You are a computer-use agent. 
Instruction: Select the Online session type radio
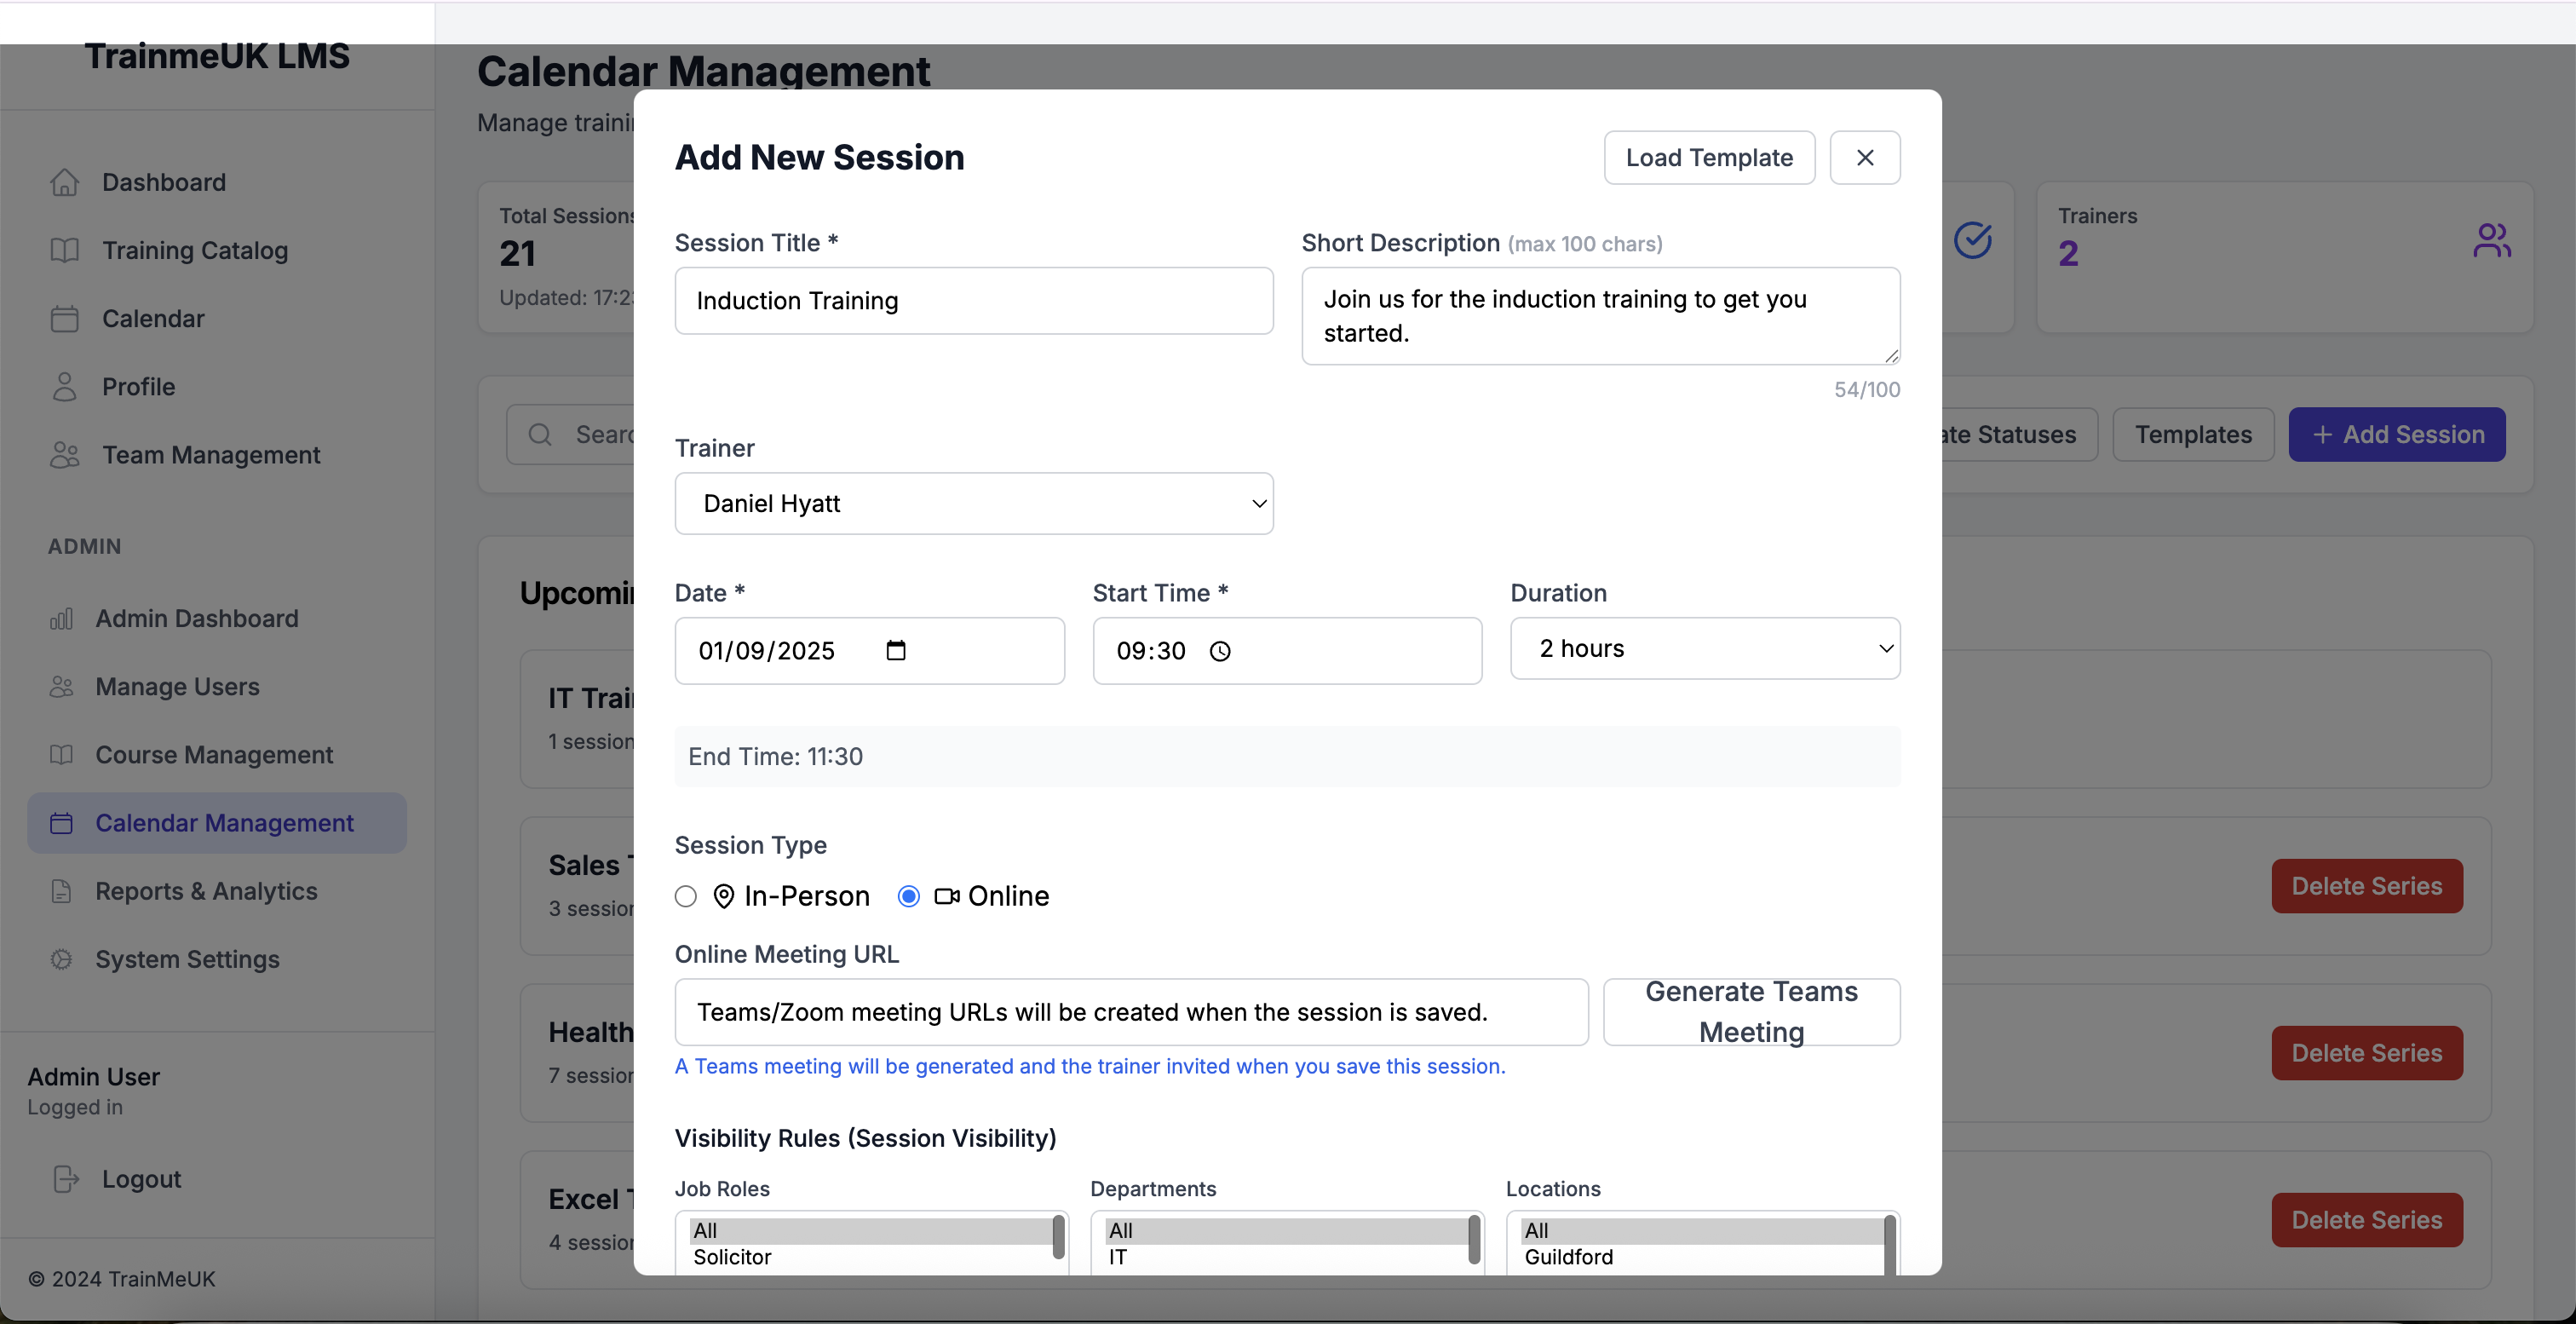pos(908,896)
